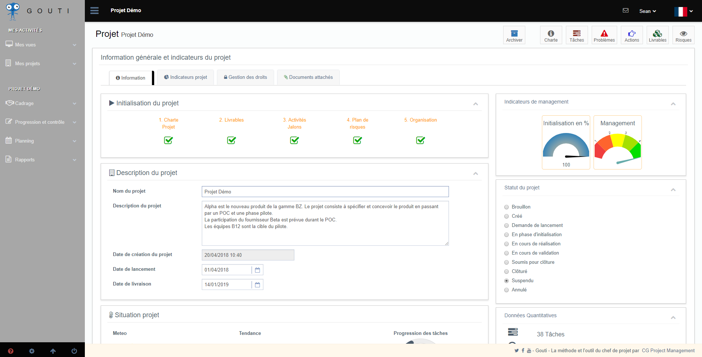Viewport: 702px width, 357px height.
Task: Click the up arrow icon in sidebar
Action: point(53,351)
